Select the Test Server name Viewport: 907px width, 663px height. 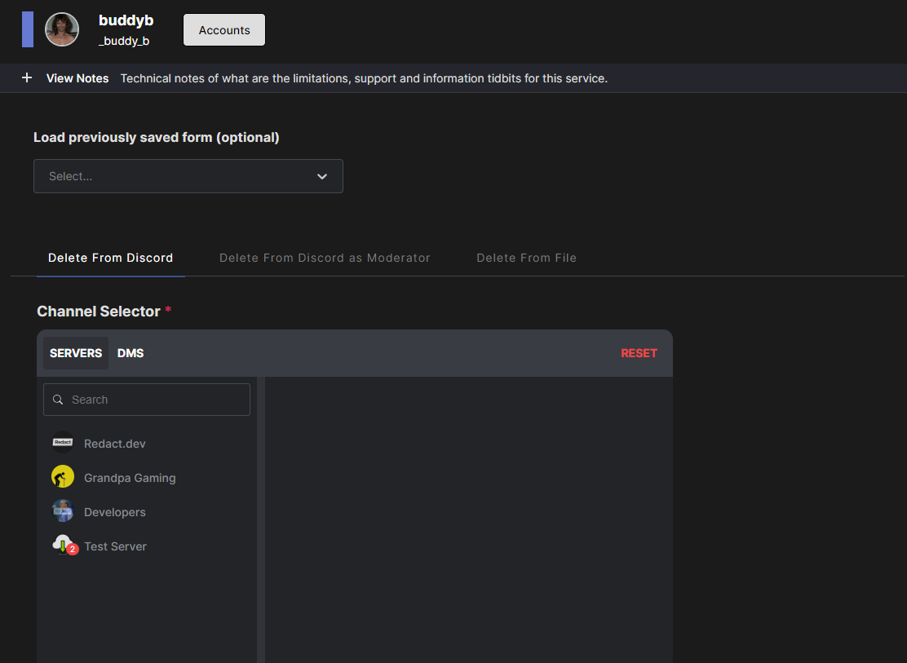pos(115,546)
